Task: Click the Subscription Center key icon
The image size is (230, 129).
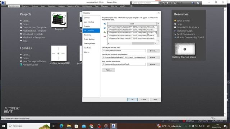Action: tap(164, 3)
